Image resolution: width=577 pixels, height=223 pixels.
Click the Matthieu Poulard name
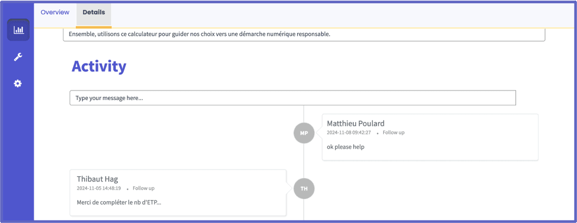click(x=355, y=124)
